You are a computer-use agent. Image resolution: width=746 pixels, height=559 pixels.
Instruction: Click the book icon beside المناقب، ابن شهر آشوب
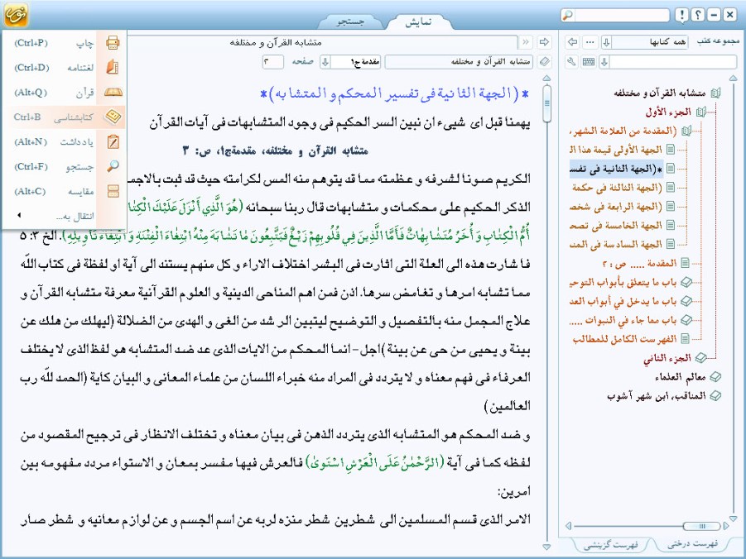[715, 396]
